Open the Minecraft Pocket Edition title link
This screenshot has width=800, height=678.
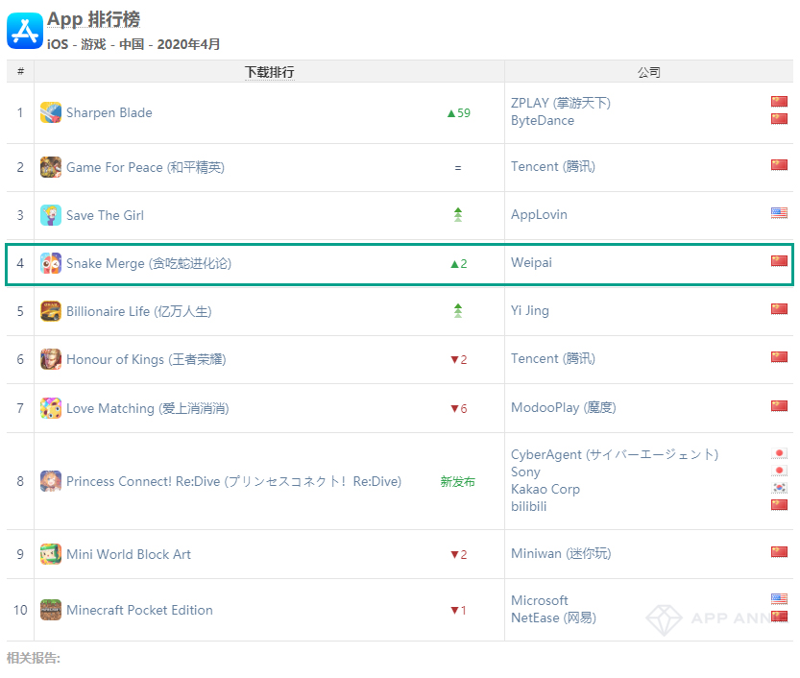(x=139, y=610)
